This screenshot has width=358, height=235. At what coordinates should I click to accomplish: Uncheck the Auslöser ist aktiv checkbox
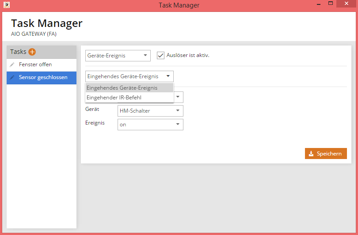click(161, 56)
